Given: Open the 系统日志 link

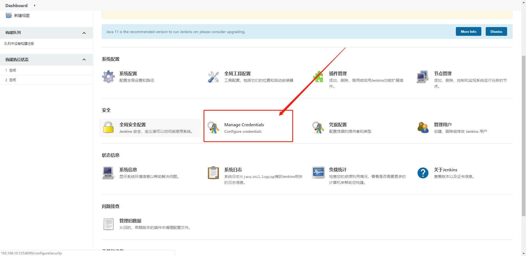Looking at the screenshot, I should [233, 170].
